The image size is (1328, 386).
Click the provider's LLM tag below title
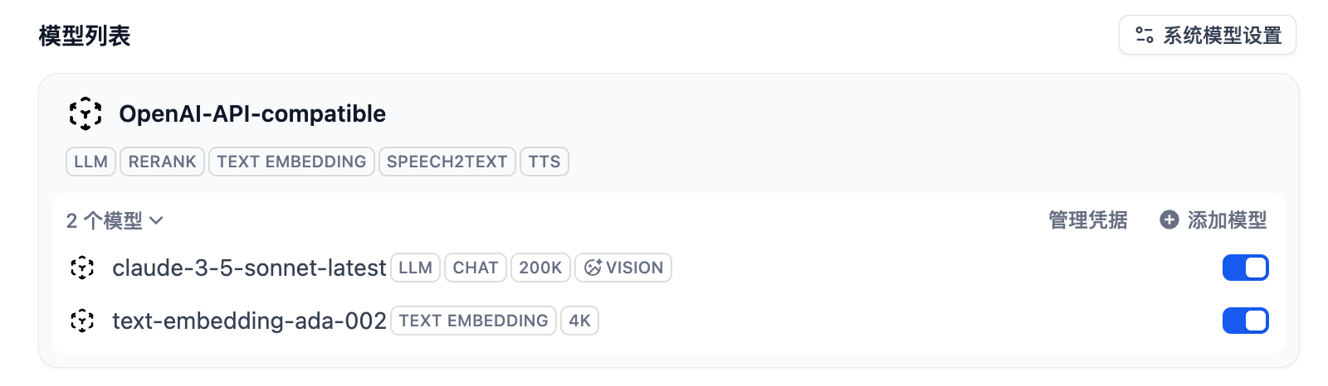(90, 162)
